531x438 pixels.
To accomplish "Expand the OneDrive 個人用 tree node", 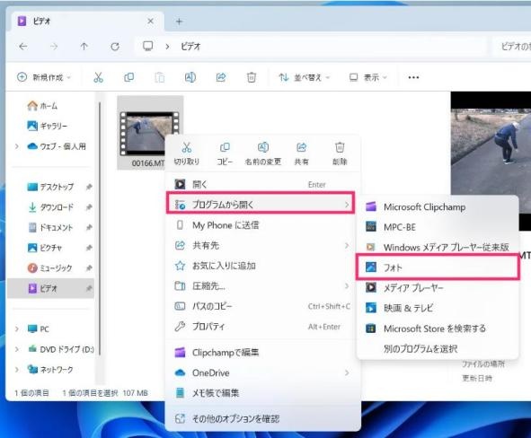I will [x=16, y=146].
